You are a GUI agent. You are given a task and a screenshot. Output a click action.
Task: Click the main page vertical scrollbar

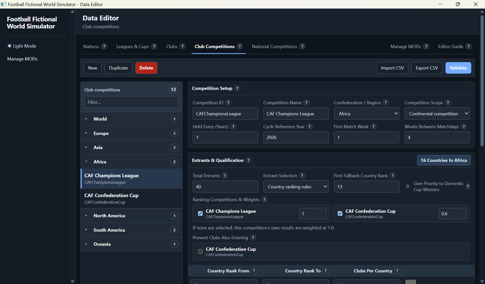(482, 81)
